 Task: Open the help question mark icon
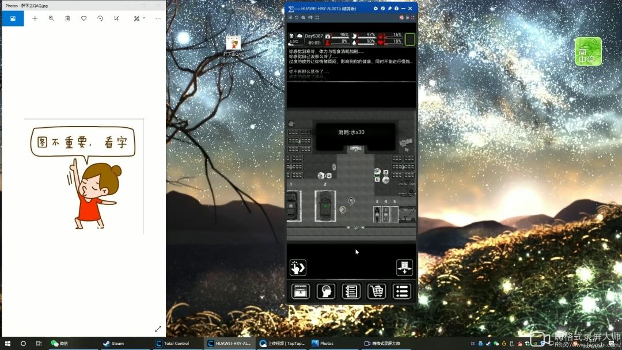point(396,8)
